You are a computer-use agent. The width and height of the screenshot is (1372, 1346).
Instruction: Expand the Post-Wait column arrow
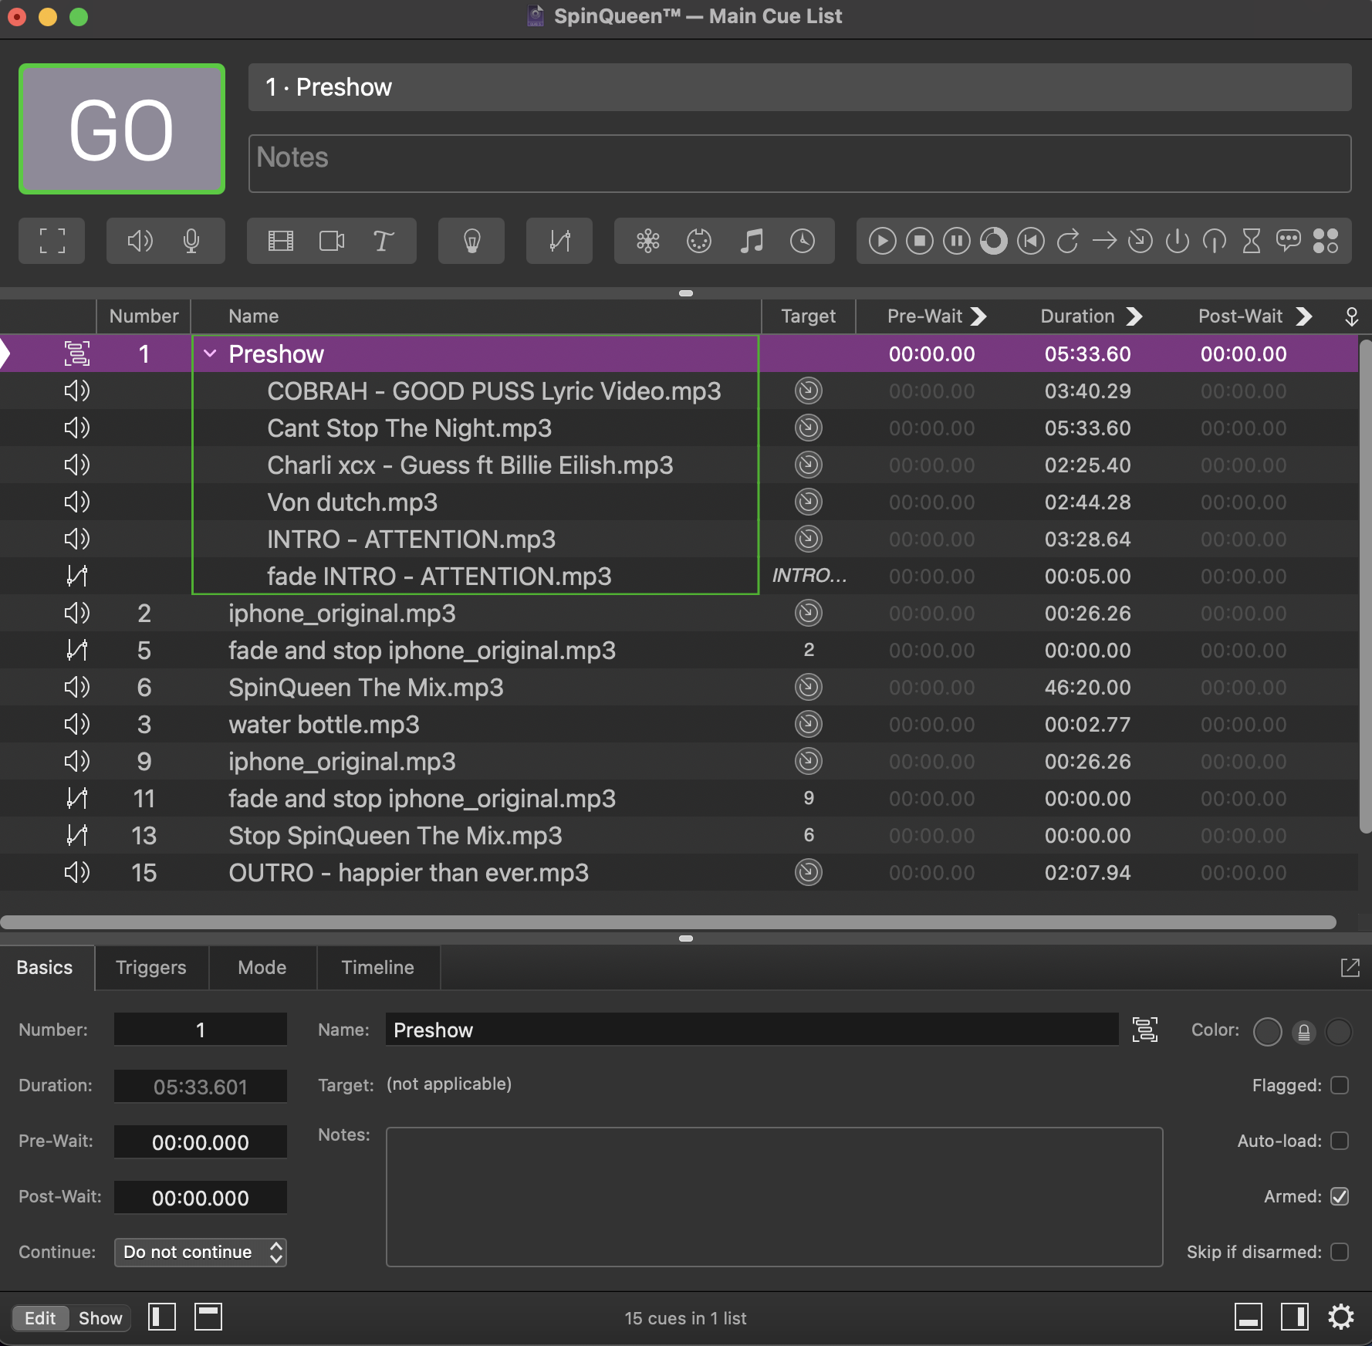1303,316
